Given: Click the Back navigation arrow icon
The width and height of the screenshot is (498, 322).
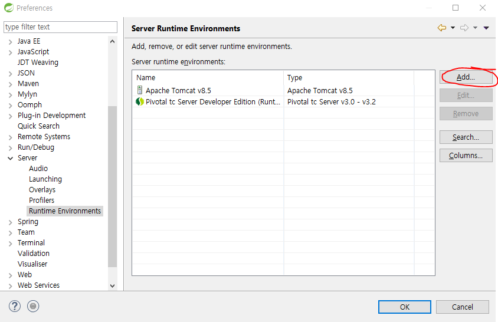Looking at the screenshot, I should point(442,28).
